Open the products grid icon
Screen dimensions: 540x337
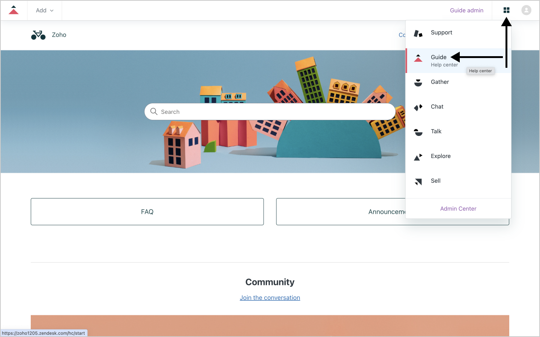(506, 10)
